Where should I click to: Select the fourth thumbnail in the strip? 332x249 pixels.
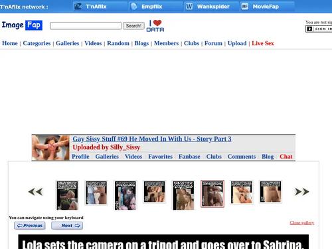[x=154, y=192]
